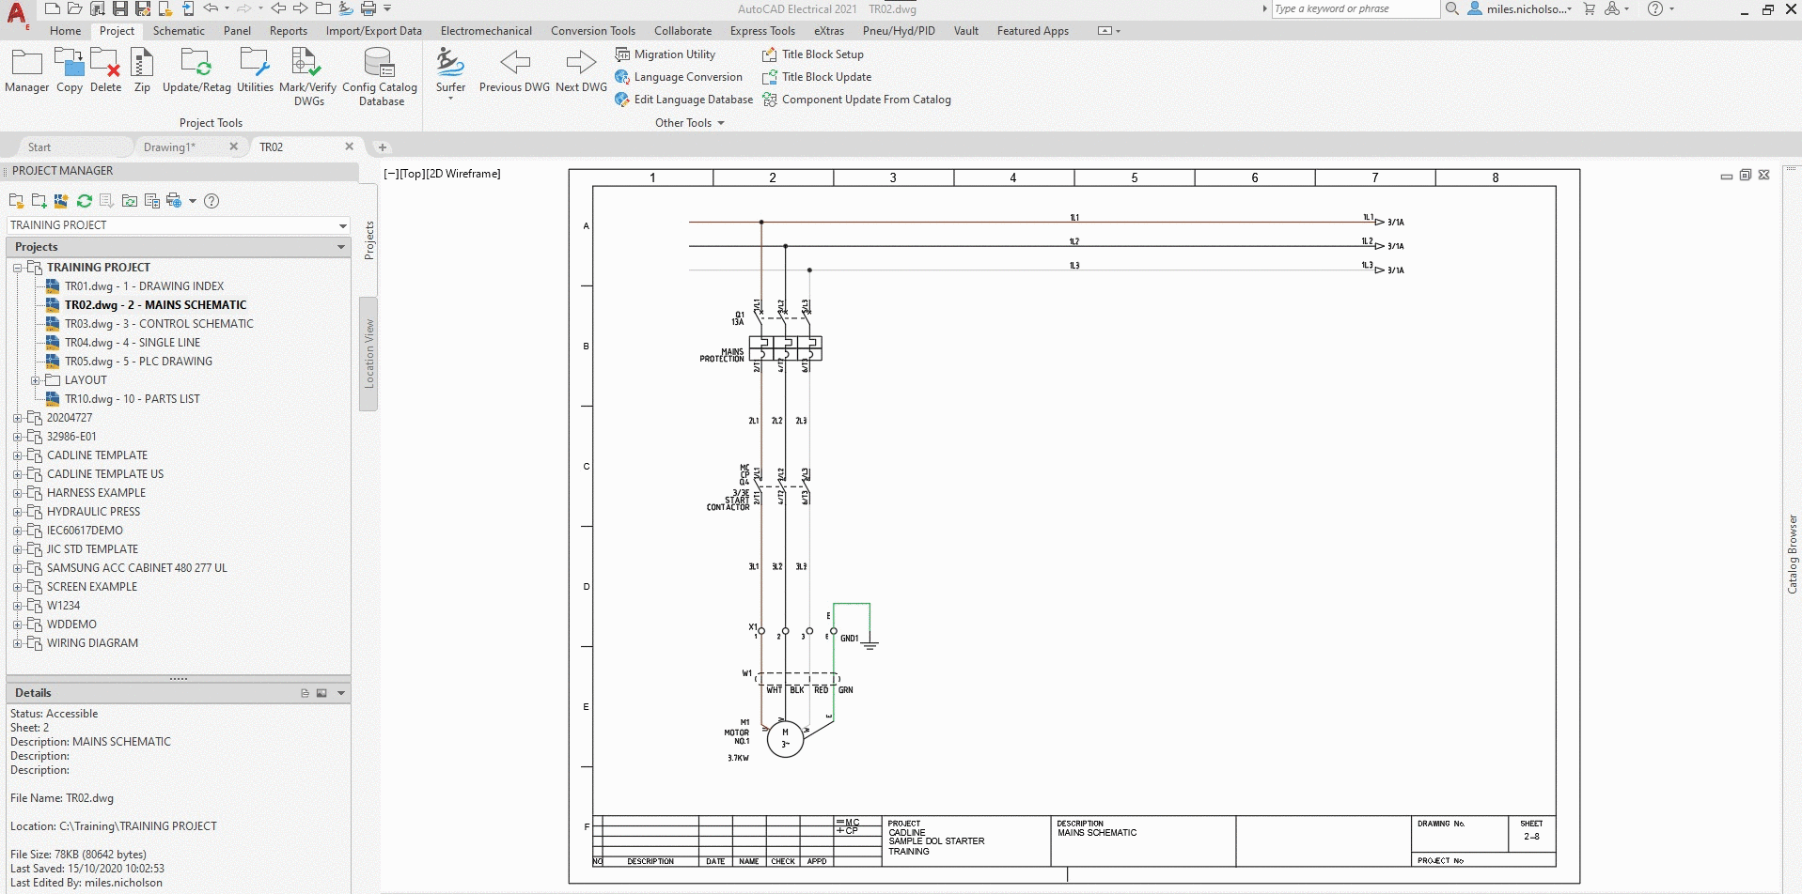Open Project Manager help icon

coord(212,201)
